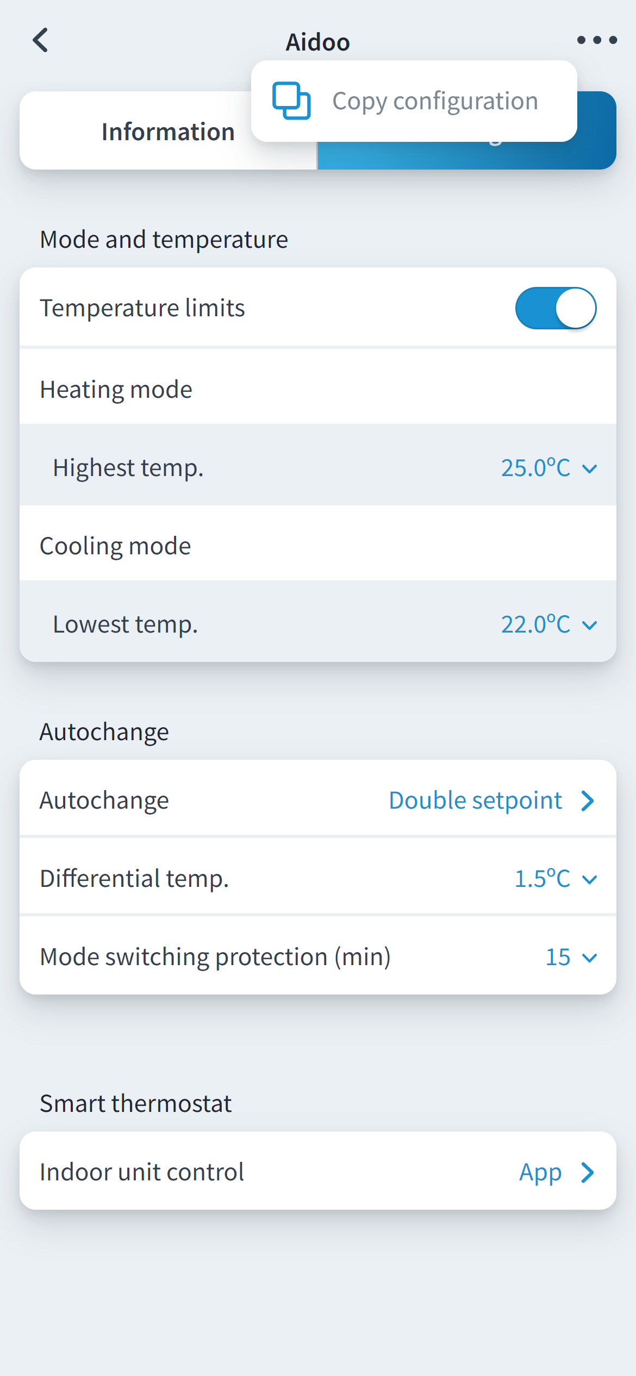Switch to the Information tab
The height and width of the screenshot is (1376, 636).
[168, 132]
